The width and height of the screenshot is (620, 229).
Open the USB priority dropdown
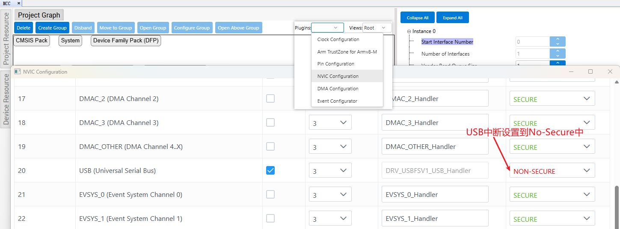pyautogui.click(x=330, y=170)
